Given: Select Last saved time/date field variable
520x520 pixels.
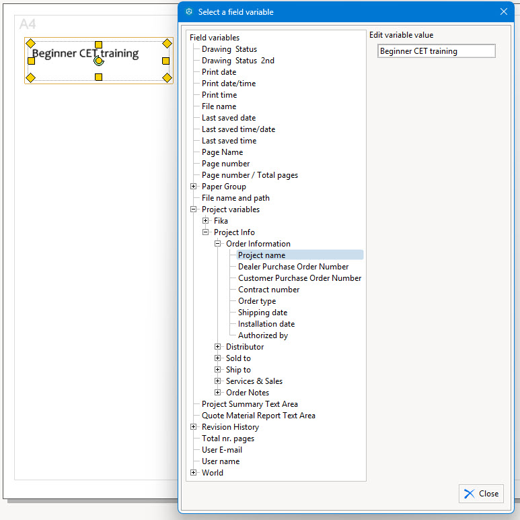Looking at the screenshot, I should [x=239, y=129].
